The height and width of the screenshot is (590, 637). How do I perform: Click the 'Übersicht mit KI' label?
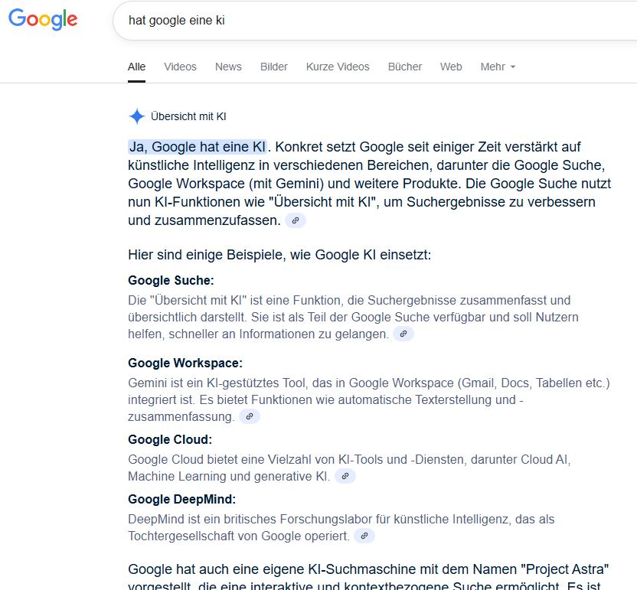click(x=188, y=116)
